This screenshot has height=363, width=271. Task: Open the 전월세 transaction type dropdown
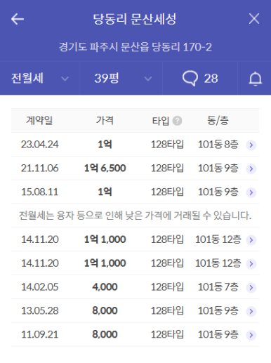click(x=40, y=78)
